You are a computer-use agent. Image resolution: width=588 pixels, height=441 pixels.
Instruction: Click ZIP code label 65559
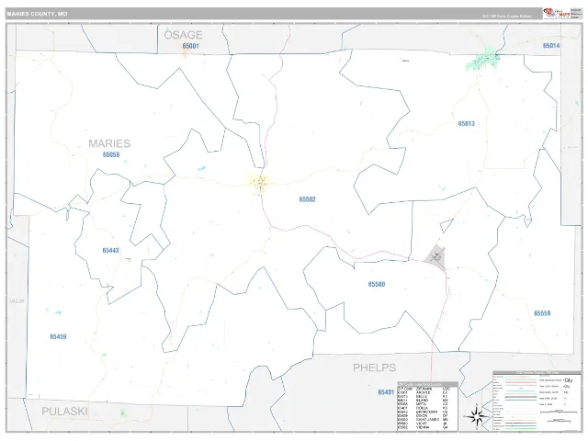point(542,313)
